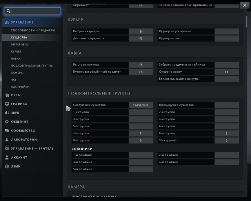Assign key for 5-й союзник
The image size is (251, 201).
[141, 169]
